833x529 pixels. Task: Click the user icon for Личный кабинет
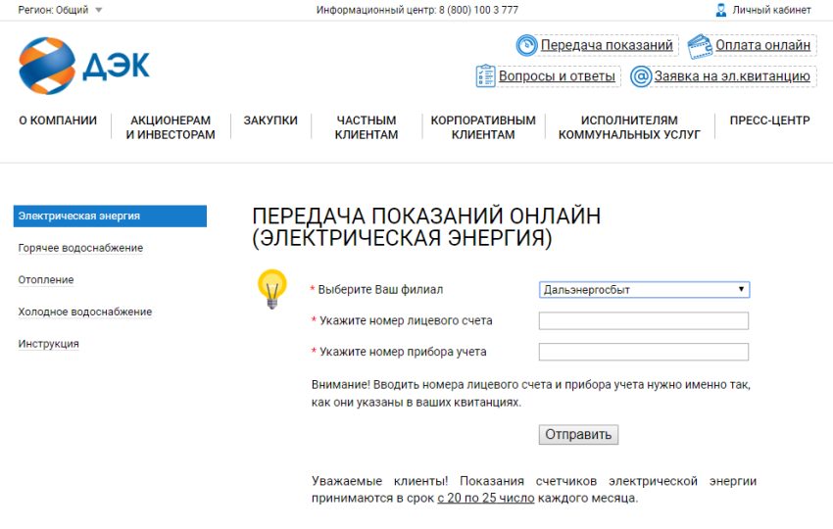tap(721, 10)
